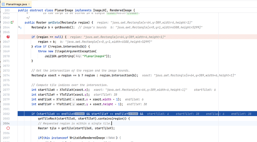
Task: Close the PlanarImage.java tab
Action: (29, 4)
